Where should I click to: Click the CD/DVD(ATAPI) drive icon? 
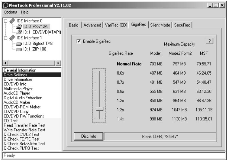tap(19, 32)
